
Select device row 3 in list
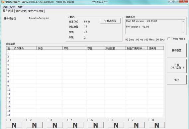(85, 61)
